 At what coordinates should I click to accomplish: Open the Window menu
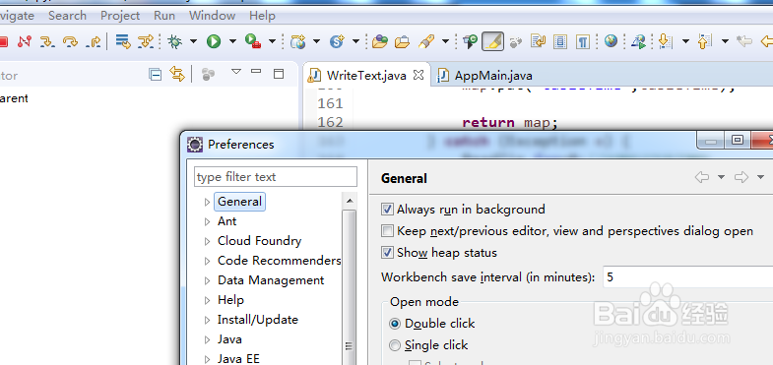click(212, 16)
